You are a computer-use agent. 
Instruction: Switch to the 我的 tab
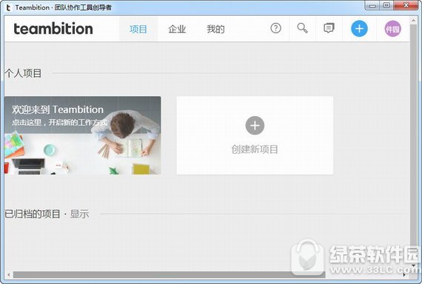215,29
